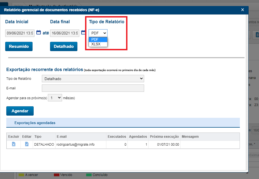
Task: Open the calendar picker for Data final
Action: tap(83, 32)
